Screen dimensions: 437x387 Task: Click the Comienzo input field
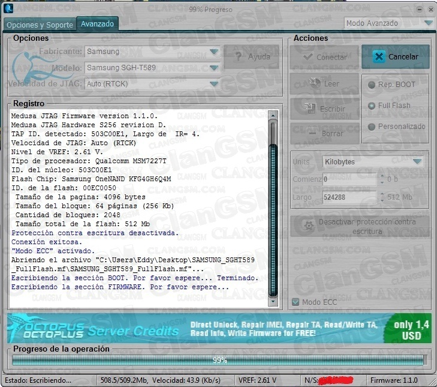pos(349,179)
